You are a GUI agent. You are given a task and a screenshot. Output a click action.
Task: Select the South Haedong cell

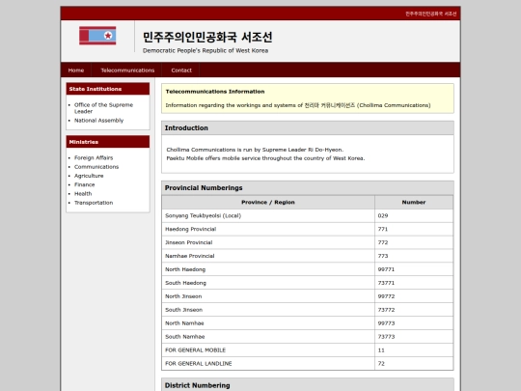(268, 283)
